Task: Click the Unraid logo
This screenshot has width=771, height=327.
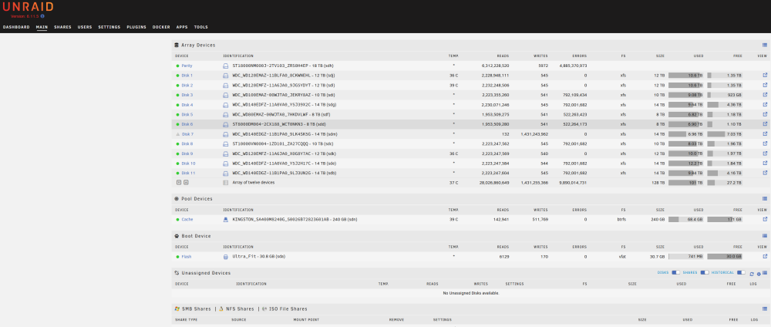Action: click(28, 8)
